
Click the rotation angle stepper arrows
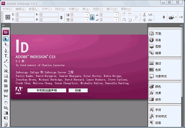coord(101,15)
